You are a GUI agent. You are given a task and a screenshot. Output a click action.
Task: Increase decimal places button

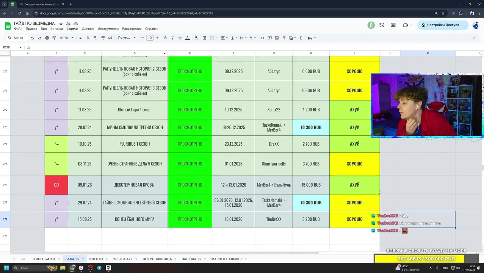coord(102,38)
